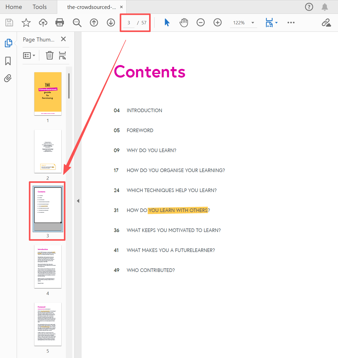Upload the file to cloud

(x=43, y=23)
